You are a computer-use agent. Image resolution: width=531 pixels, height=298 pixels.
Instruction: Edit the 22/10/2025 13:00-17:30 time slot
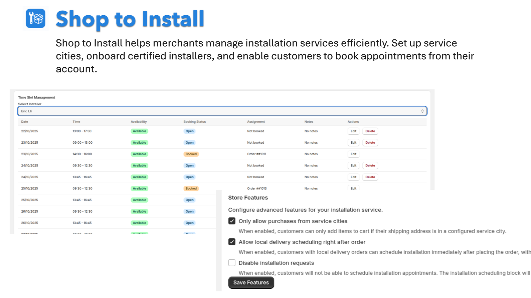pos(353,131)
